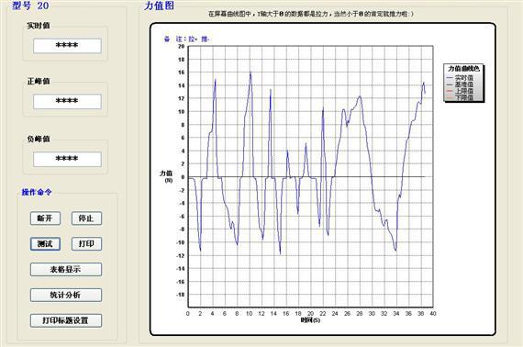Click the 打印 print button
This screenshot has height=347, width=523.
coord(86,244)
